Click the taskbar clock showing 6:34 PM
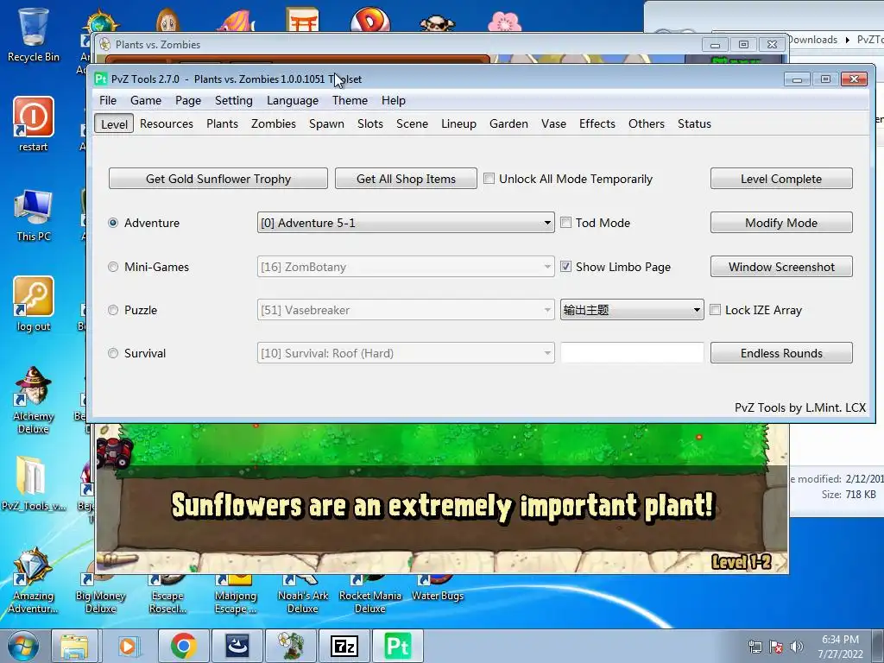This screenshot has width=884, height=663. pos(841,647)
